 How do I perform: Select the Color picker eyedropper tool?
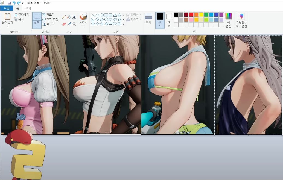click(69, 24)
